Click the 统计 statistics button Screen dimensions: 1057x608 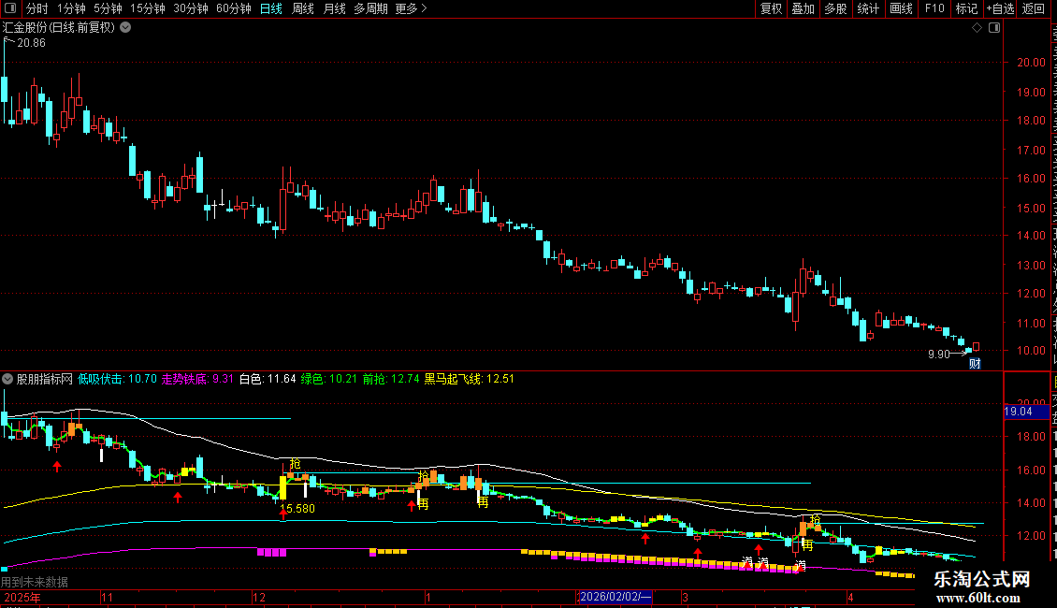click(867, 8)
